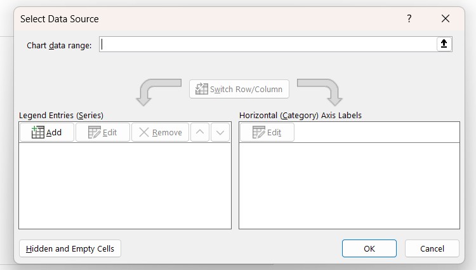
Task: Edit the Horizontal Category Axis Labels
Action: coord(267,132)
